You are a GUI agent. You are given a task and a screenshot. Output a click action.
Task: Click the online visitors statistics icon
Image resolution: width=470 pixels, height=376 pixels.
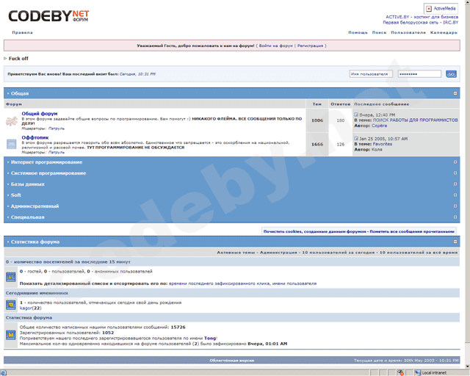coord(11,277)
